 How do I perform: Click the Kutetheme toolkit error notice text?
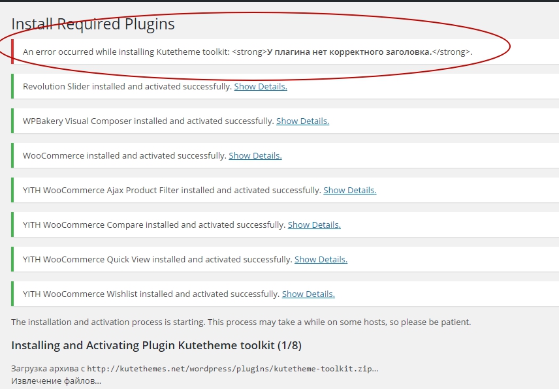(x=248, y=52)
